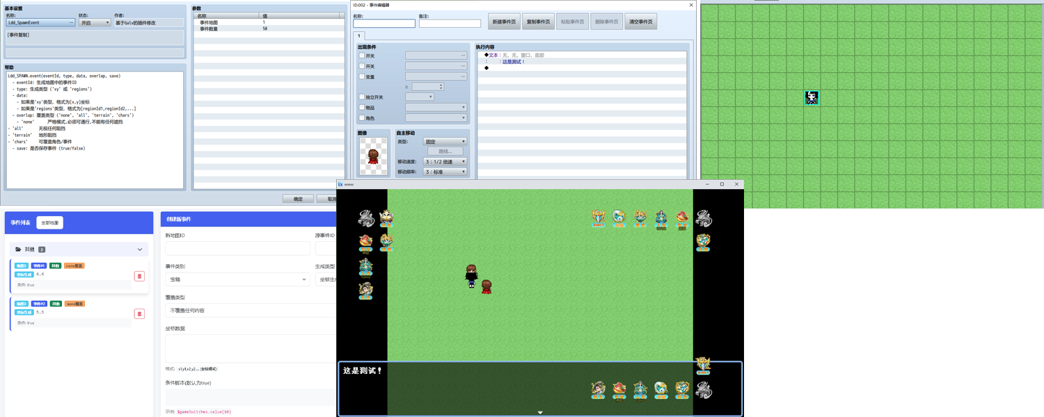Delete the 事件#1 entry with its trash icon
Image resolution: width=1044 pixels, height=417 pixels.
(x=139, y=276)
